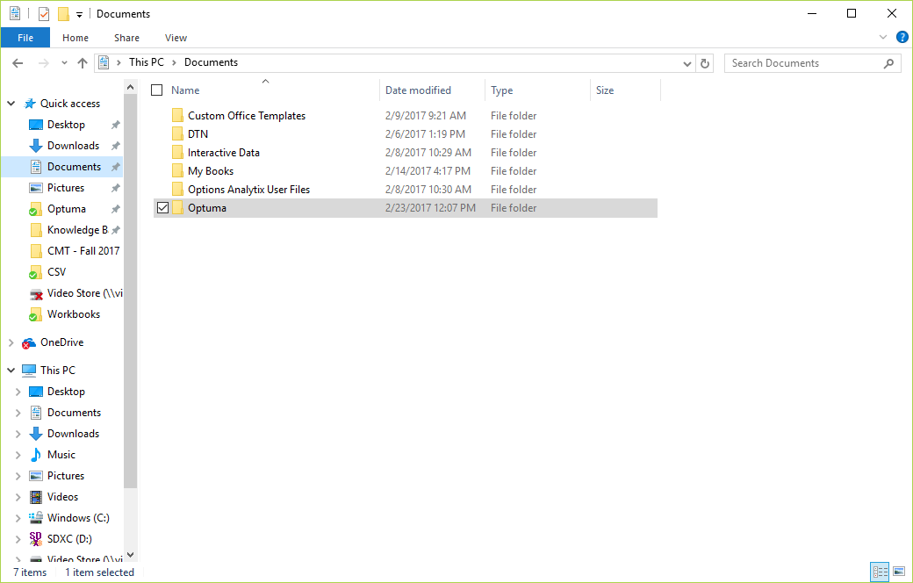Viewport: 913px width, 583px height.
Task: Go forward with the forward arrow
Action: point(44,63)
